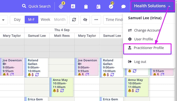The height and width of the screenshot is (101, 177).
Task: Switch calendar to Day view
Action: (x=17, y=19)
